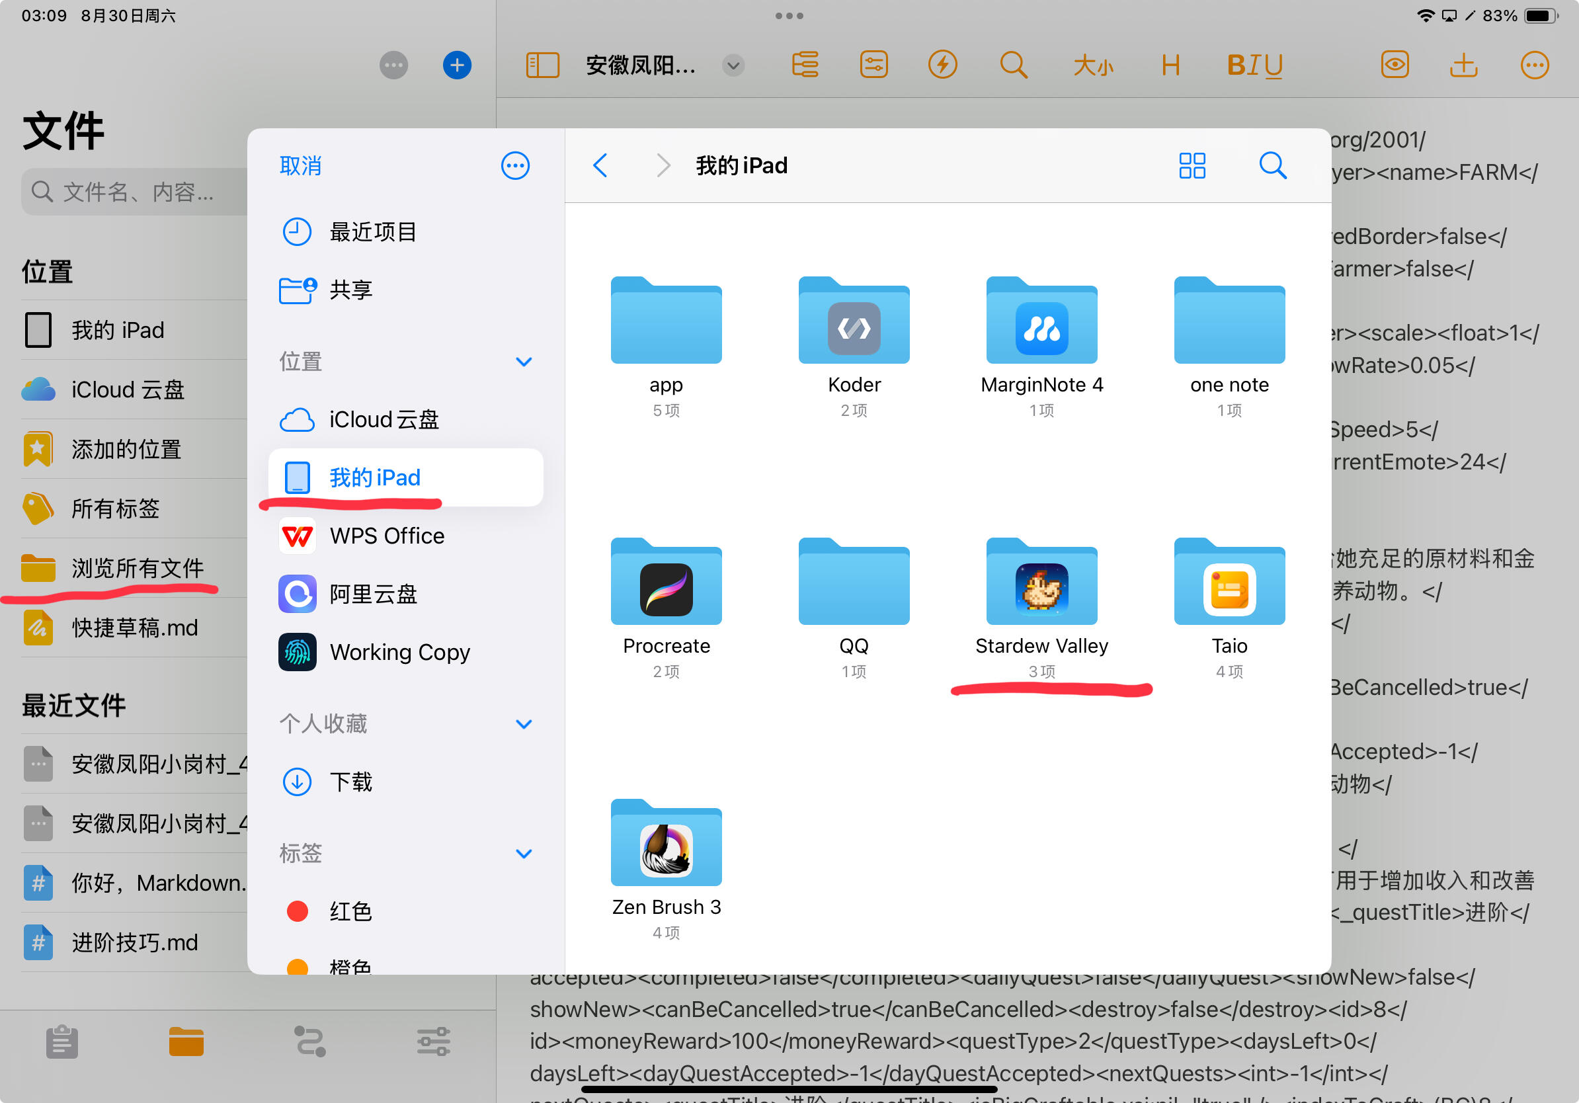Screen dimensions: 1579x1103
Task: Tap the lightning bolt quick action icon
Action: [942, 65]
